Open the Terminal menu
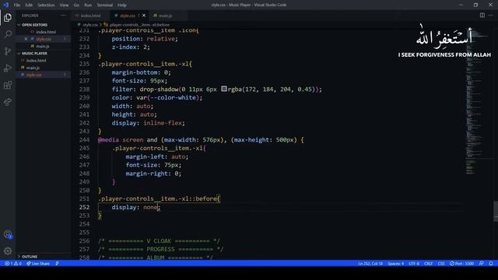The image size is (498, 280). tap(105, 5)
